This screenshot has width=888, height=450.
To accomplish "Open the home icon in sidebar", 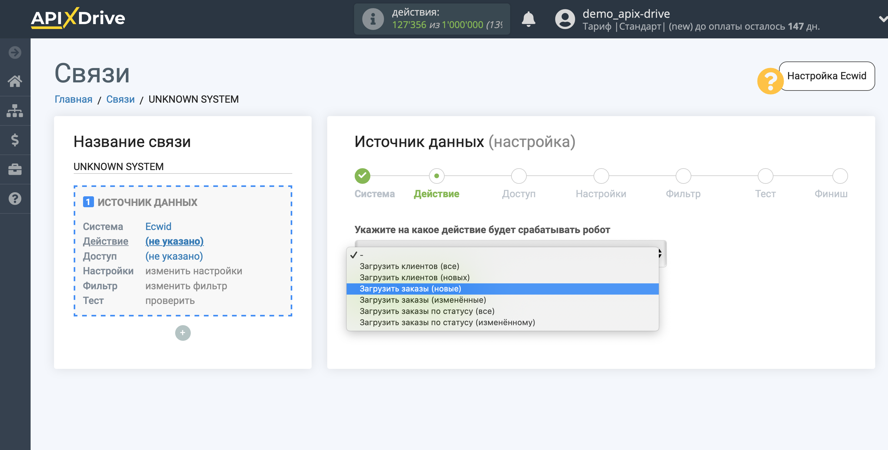I will point(15,81).
